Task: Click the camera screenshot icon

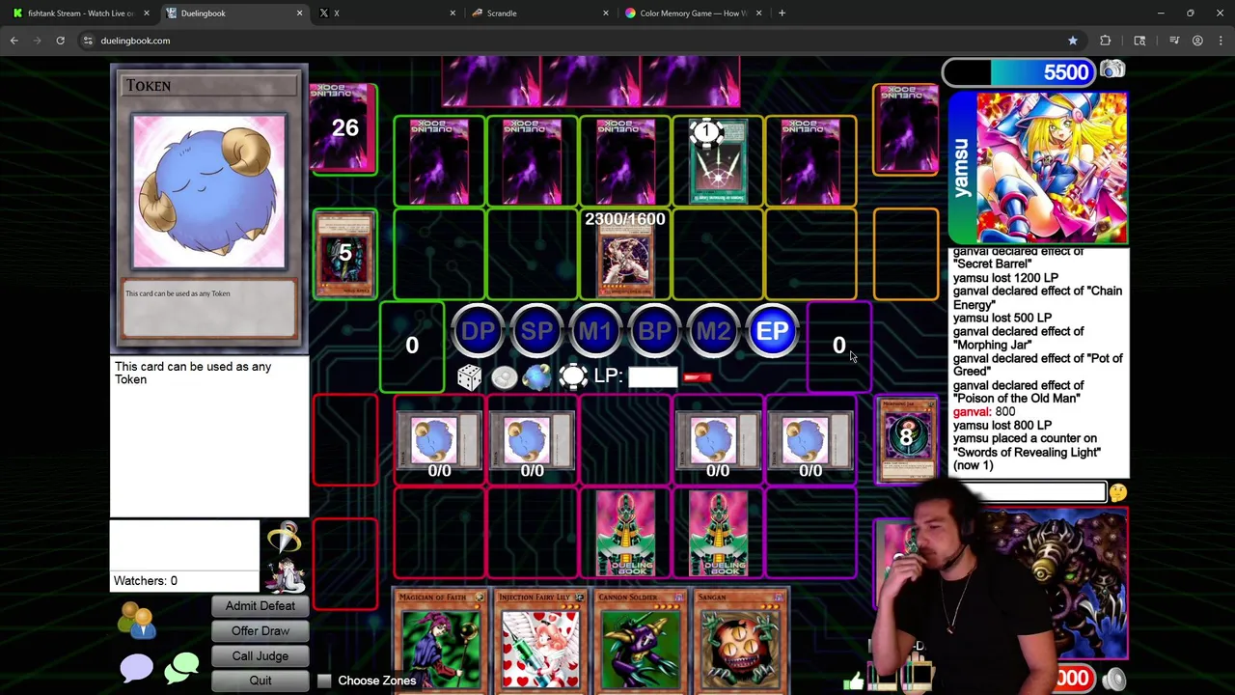Action: (1112, 69)
